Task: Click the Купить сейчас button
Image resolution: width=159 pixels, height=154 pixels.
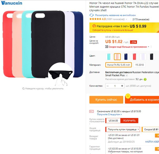Action: pyautogui.click(x=106, y=100)
